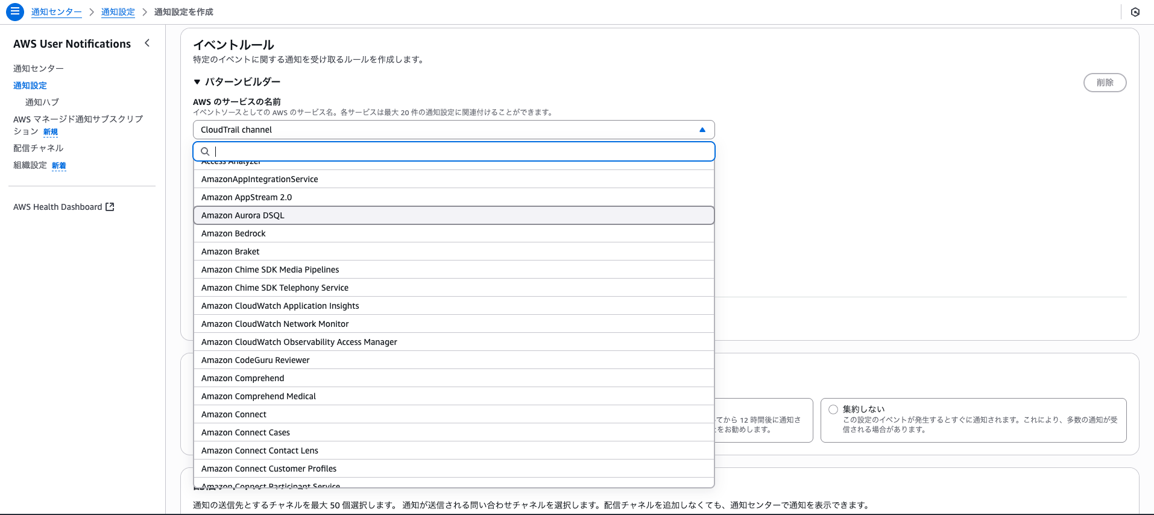Select Amazon Braket option
1154x515 pixels.
453,251
